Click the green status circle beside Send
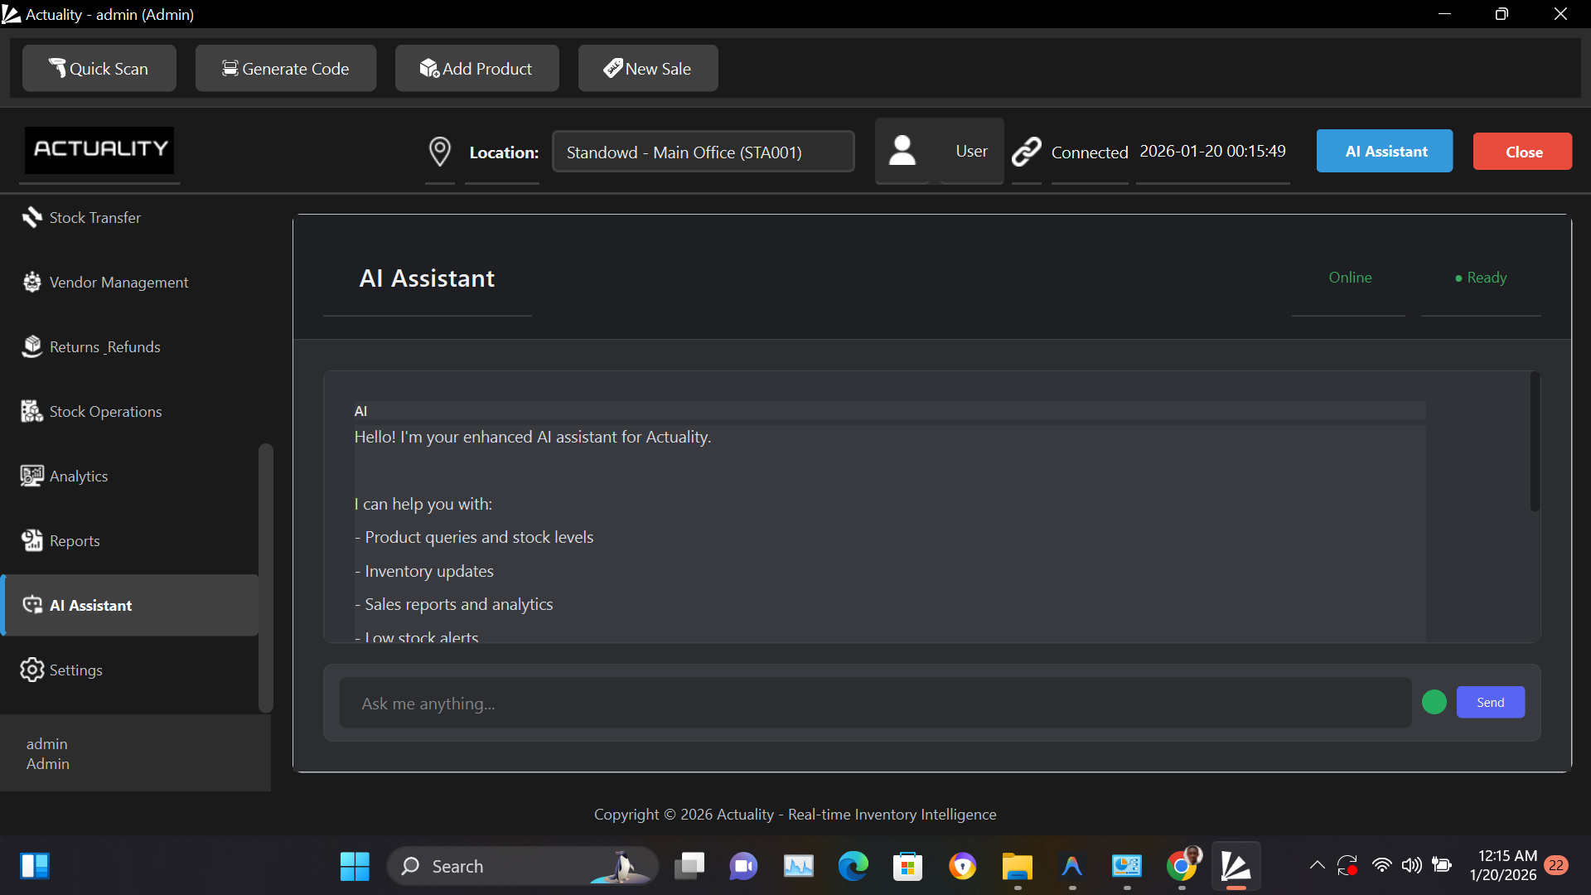 (1434, 703)
